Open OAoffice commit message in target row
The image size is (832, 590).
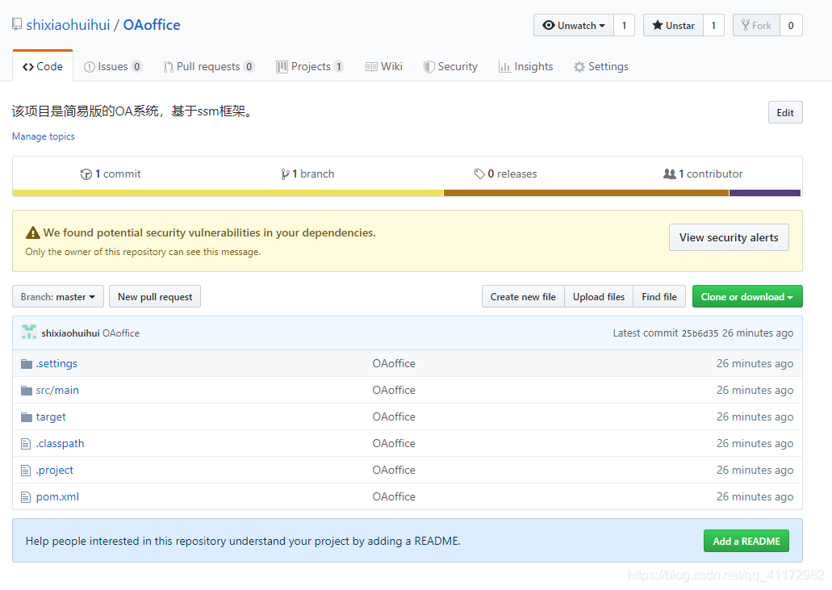394,416
